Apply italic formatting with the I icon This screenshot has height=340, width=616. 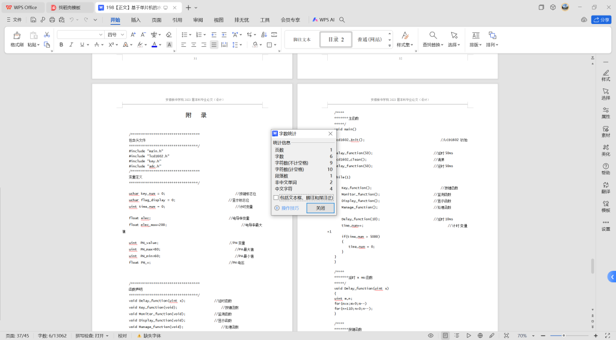(x=71, y=44)
